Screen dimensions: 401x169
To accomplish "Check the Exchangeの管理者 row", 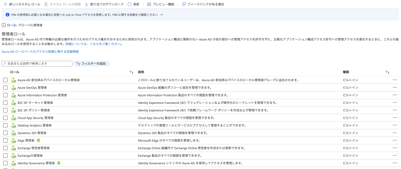I will [5, 156].
